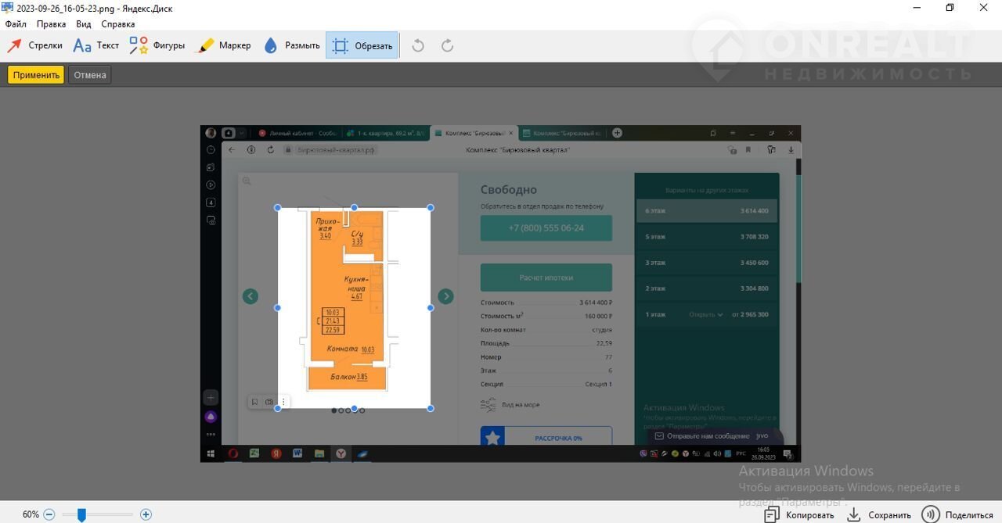Toggle the Обрезать crop tool
The image size is (1002, 523).
362,45
